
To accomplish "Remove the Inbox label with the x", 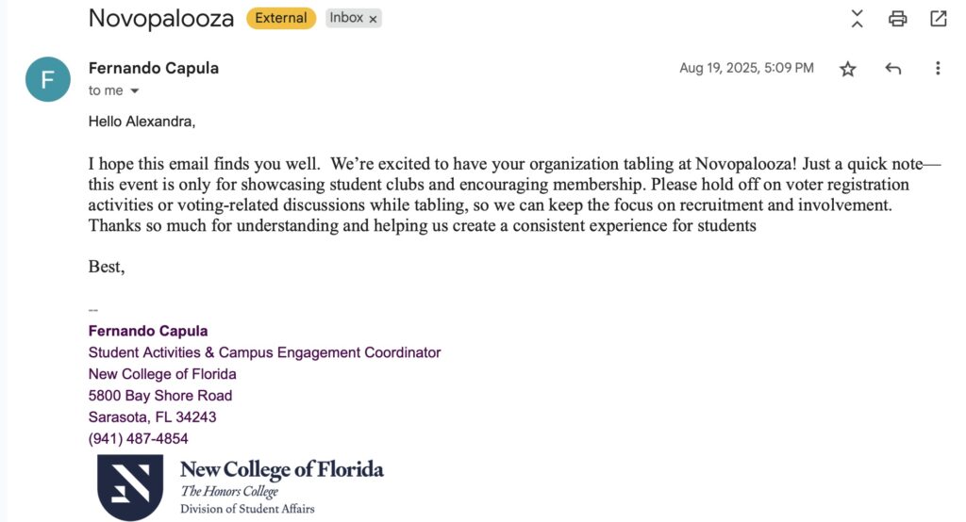I will click(373, 19).
